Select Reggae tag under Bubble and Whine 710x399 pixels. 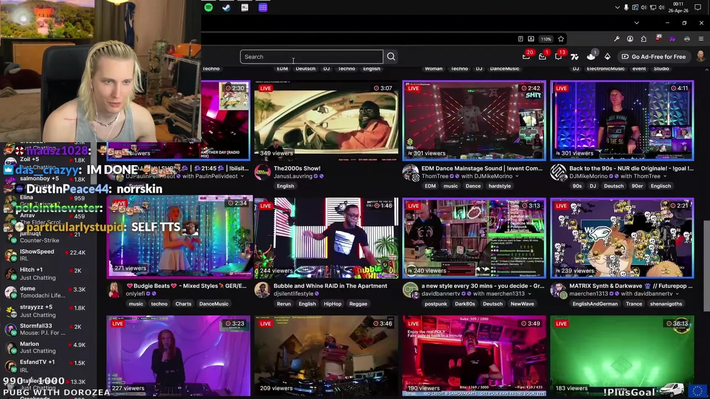358,304
